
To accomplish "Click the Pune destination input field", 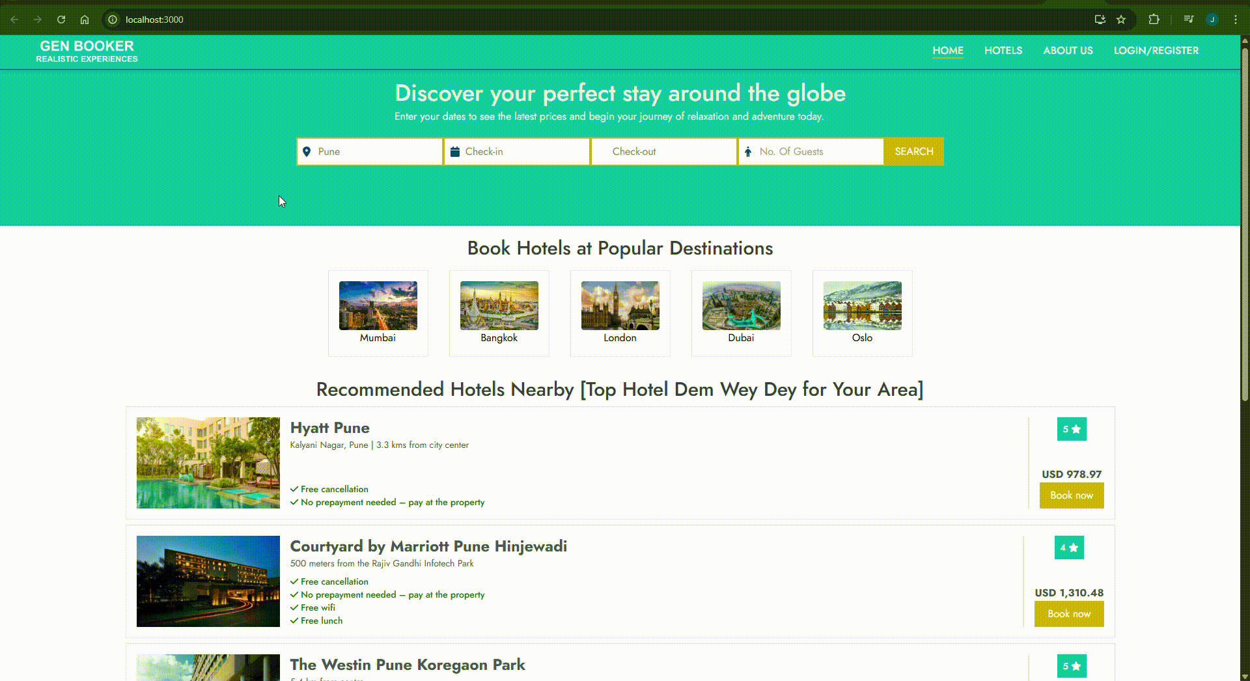I will coord(370,152).
